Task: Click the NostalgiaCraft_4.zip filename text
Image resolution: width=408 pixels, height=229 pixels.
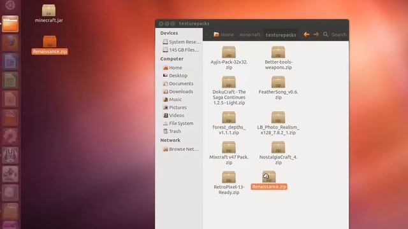Action: [278, 160]
